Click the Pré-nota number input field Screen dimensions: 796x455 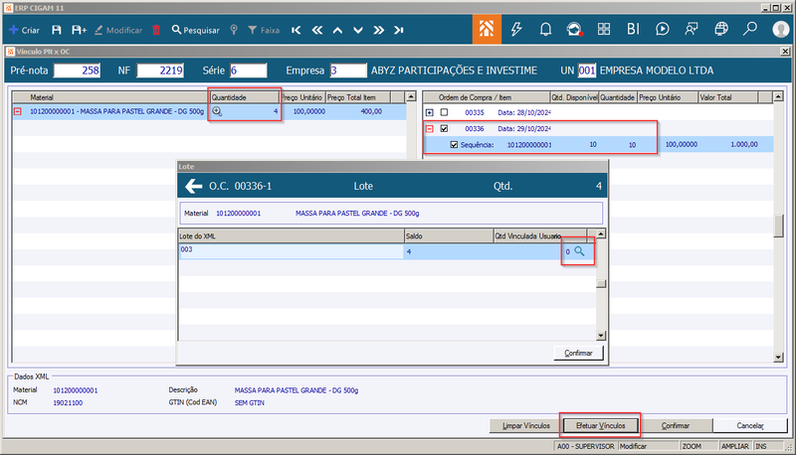(x=77, y=71)
